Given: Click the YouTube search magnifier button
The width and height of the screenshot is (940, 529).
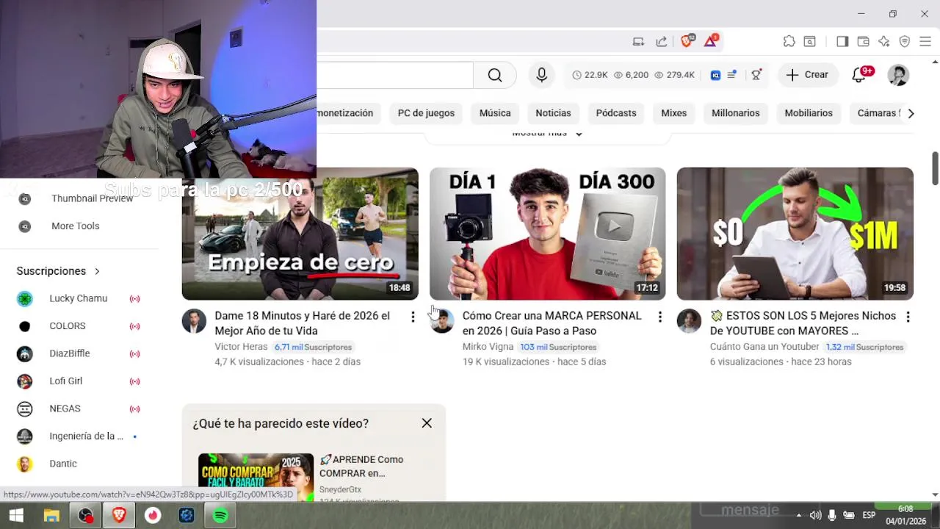Looking at the screenshot, I should coord(495,75).
